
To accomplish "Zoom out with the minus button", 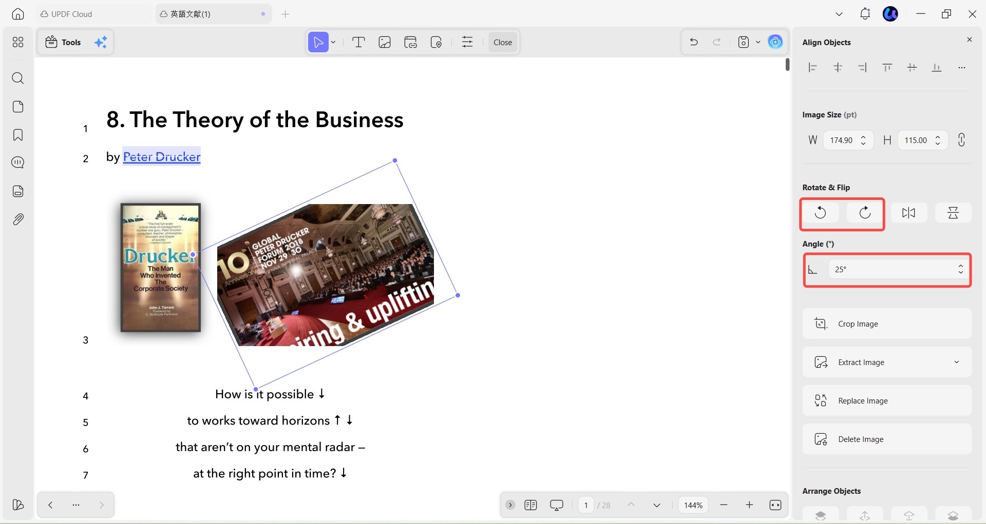I will click(724, 505).
